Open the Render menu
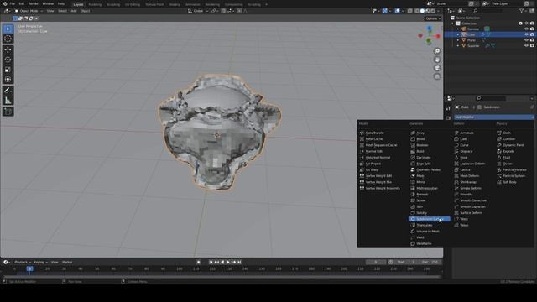Image resolution: width=537 pixels, height=302 pixels. (x=34, y=3)
